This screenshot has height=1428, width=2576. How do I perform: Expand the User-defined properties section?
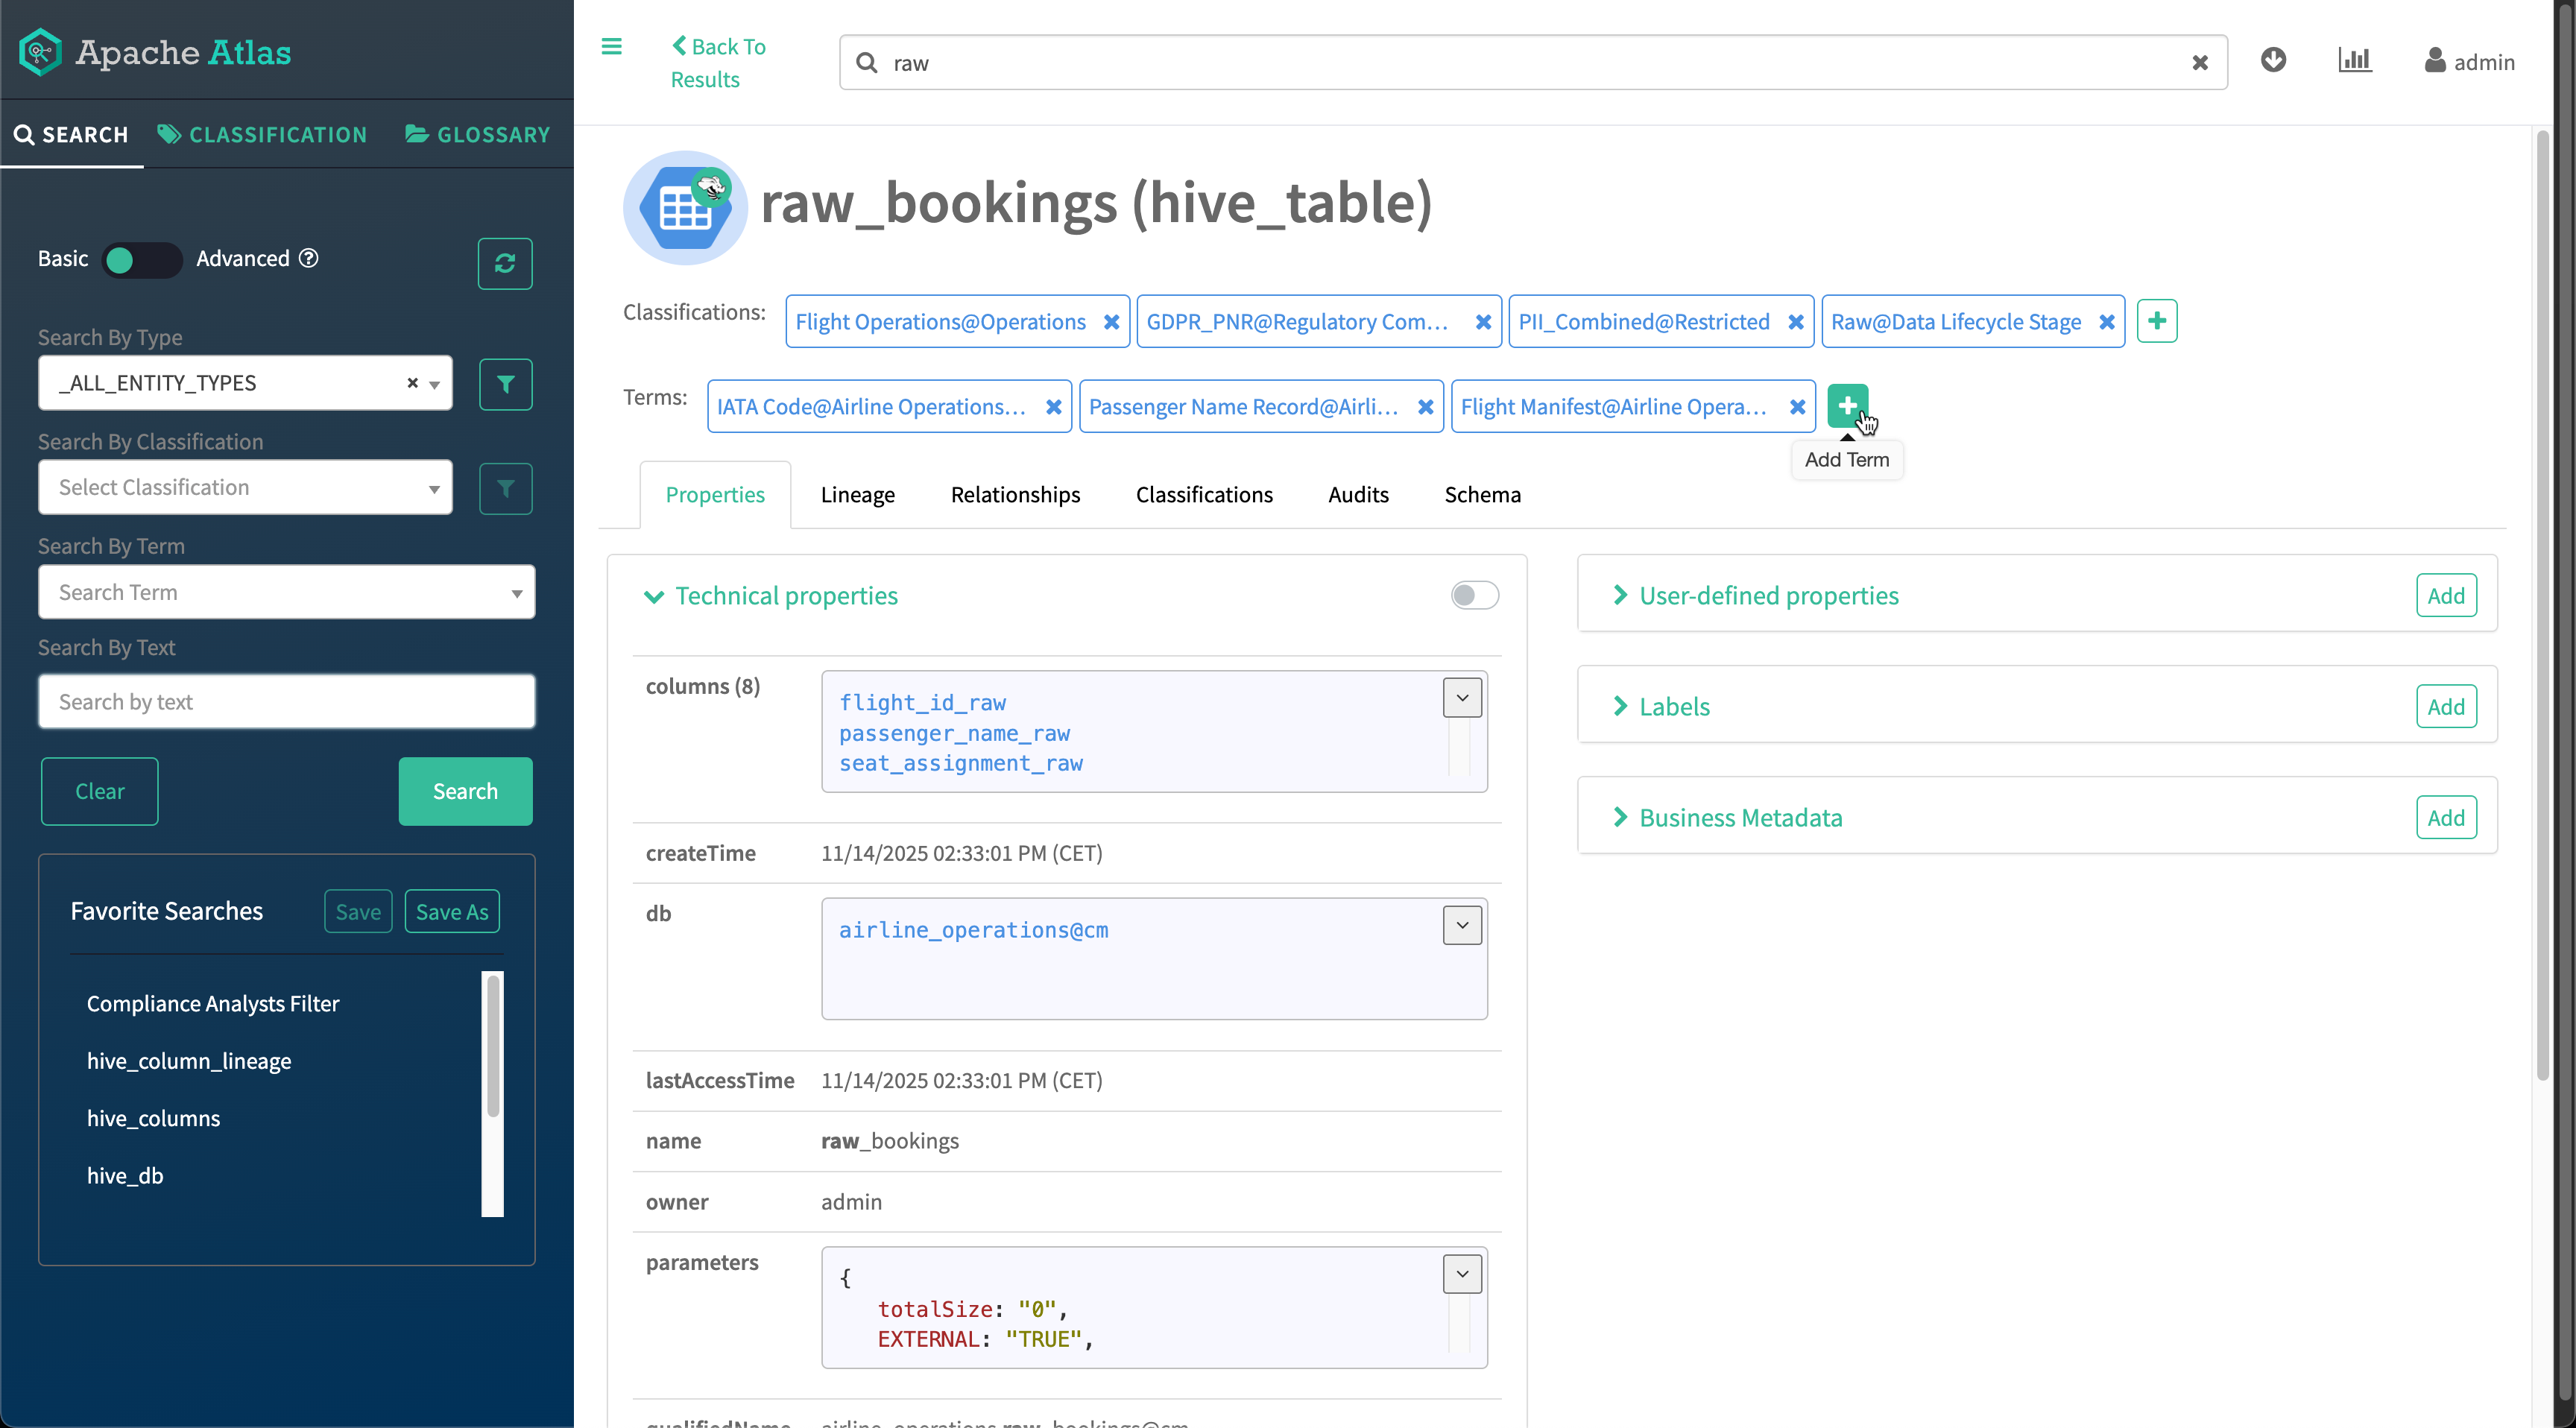1767,595
